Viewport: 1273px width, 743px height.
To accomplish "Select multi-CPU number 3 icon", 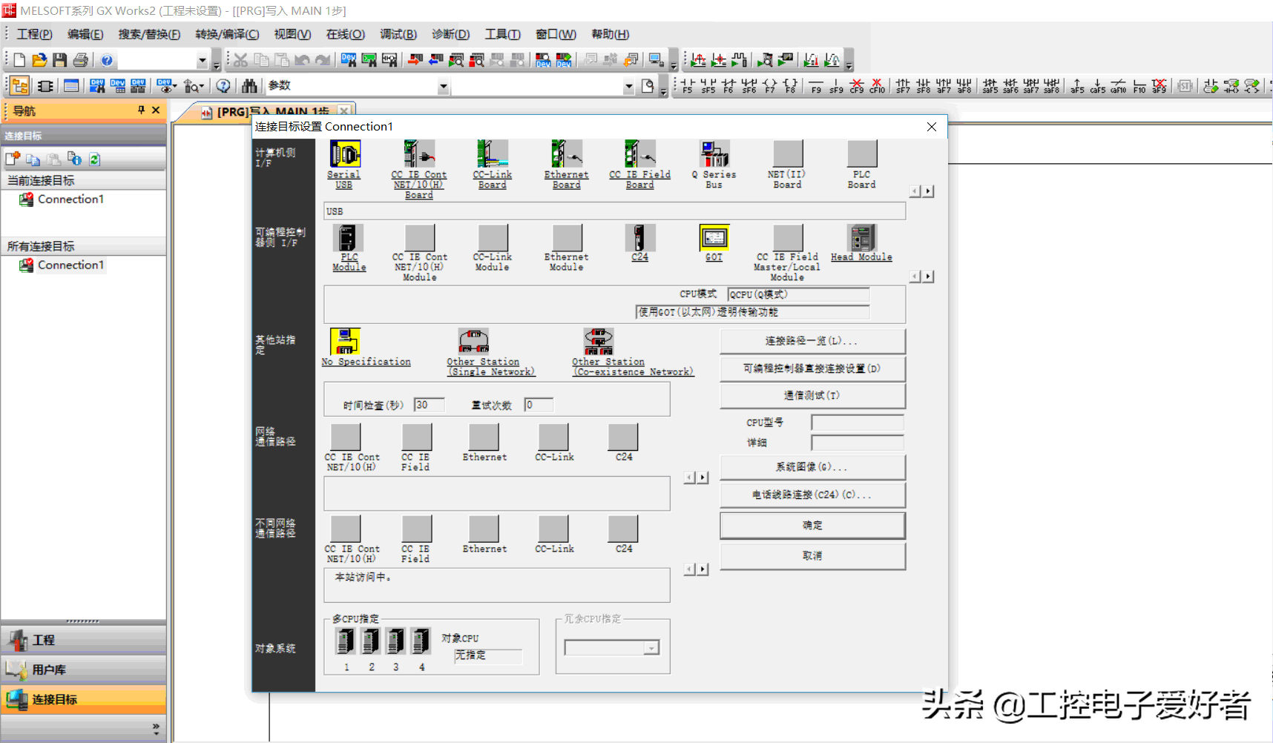I will click(x=396, y=641).
